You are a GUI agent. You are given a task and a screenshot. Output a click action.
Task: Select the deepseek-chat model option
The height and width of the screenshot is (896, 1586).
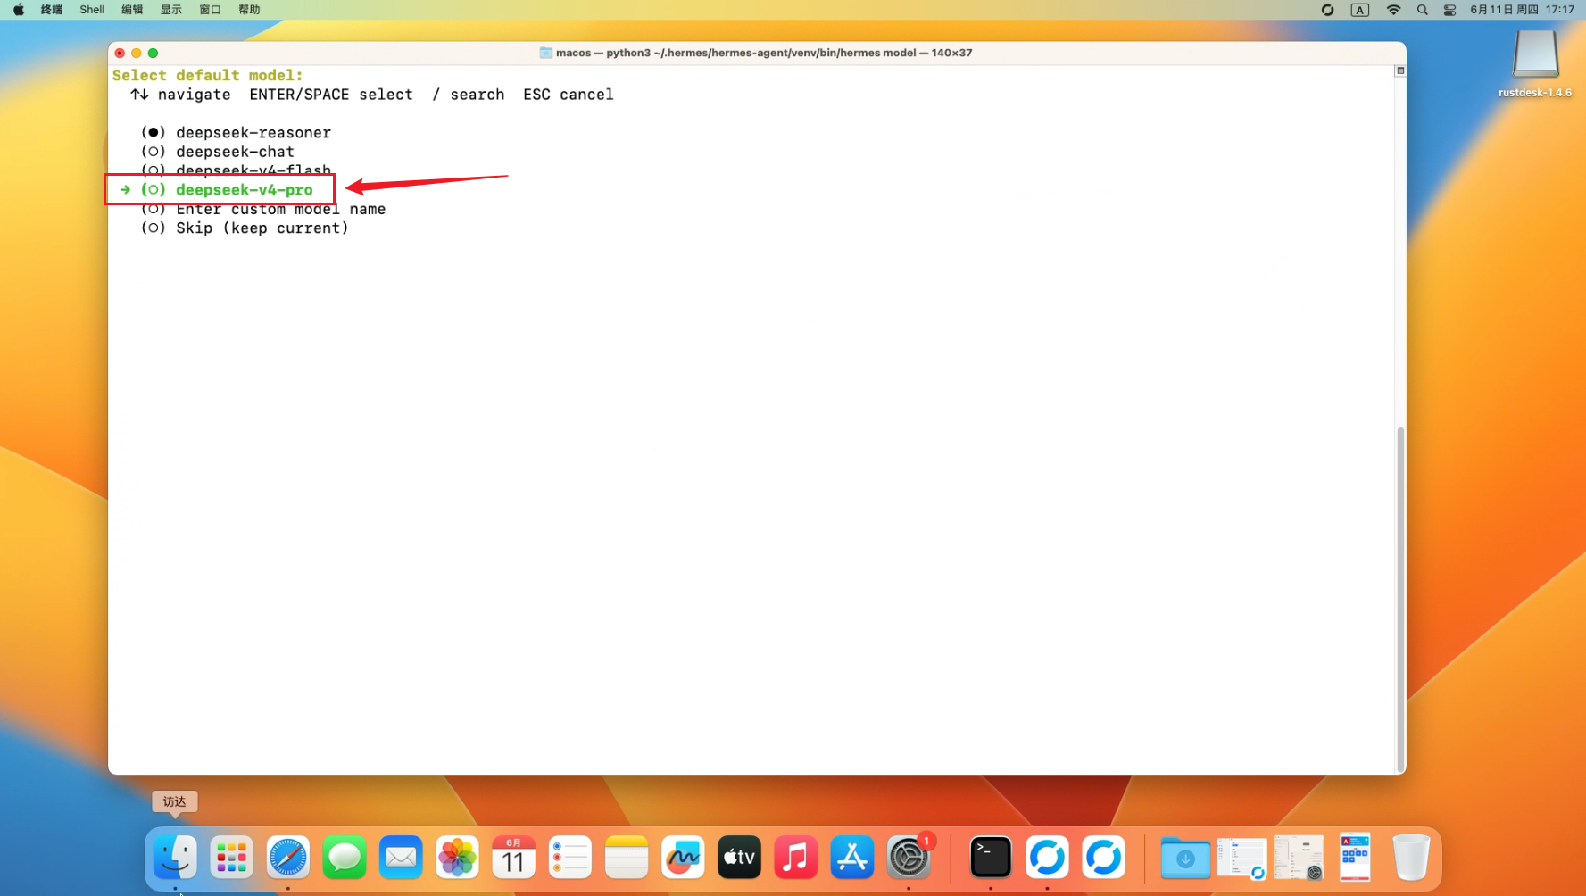pyautogui.click(x=217, y=152)
